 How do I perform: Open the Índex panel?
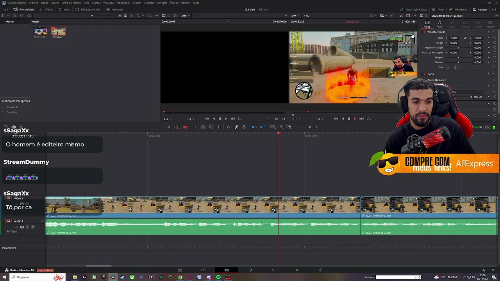pyautogui.click(x=64, y=9)
